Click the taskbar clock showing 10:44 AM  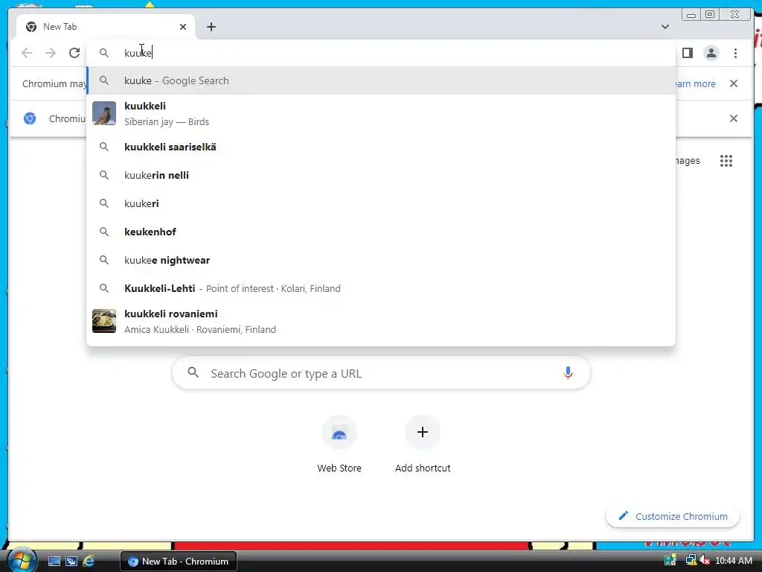tap(733, 561)
